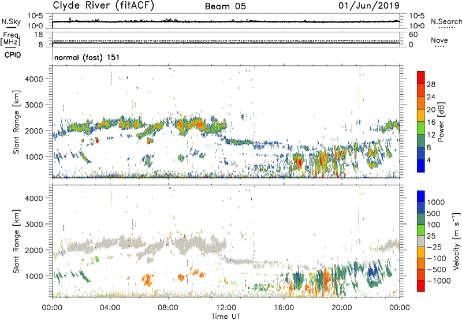Image resolution: width=462 pixels, height=320 pixels.
Task: Click the 4 dB colorbar label
Action: (429, 161)
